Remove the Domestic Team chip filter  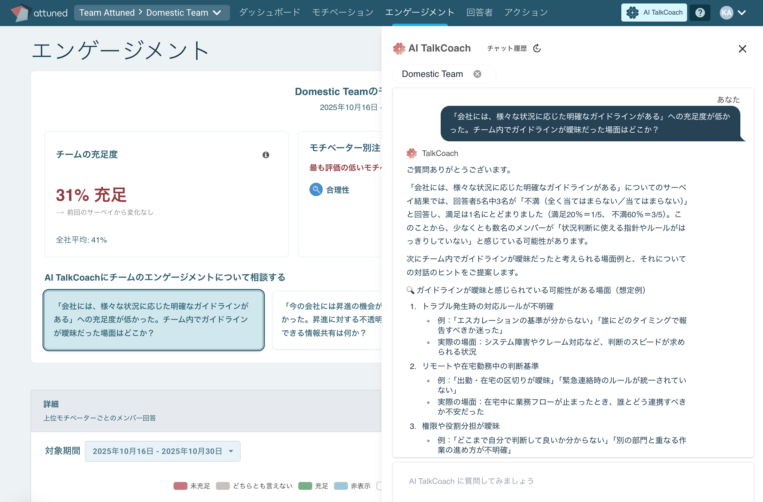477,74
